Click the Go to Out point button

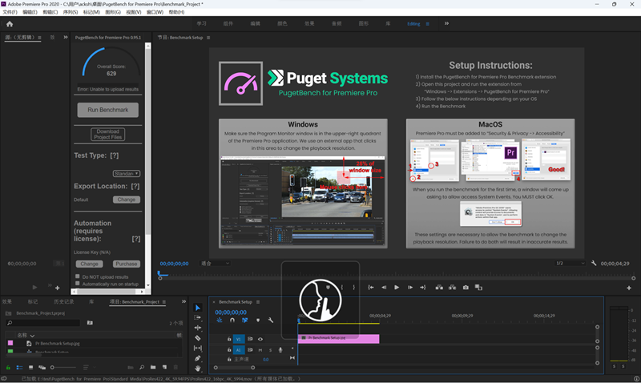click(x=423, y=288)
